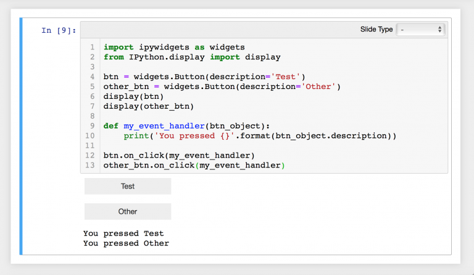474x275 pixels.
Task: Click the Test widget button
Action: 128,186
